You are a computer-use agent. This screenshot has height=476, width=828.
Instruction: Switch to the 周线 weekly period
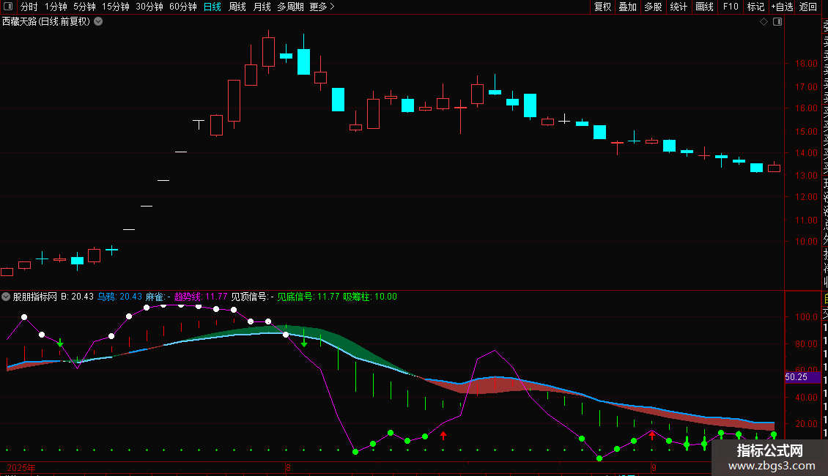237,7
